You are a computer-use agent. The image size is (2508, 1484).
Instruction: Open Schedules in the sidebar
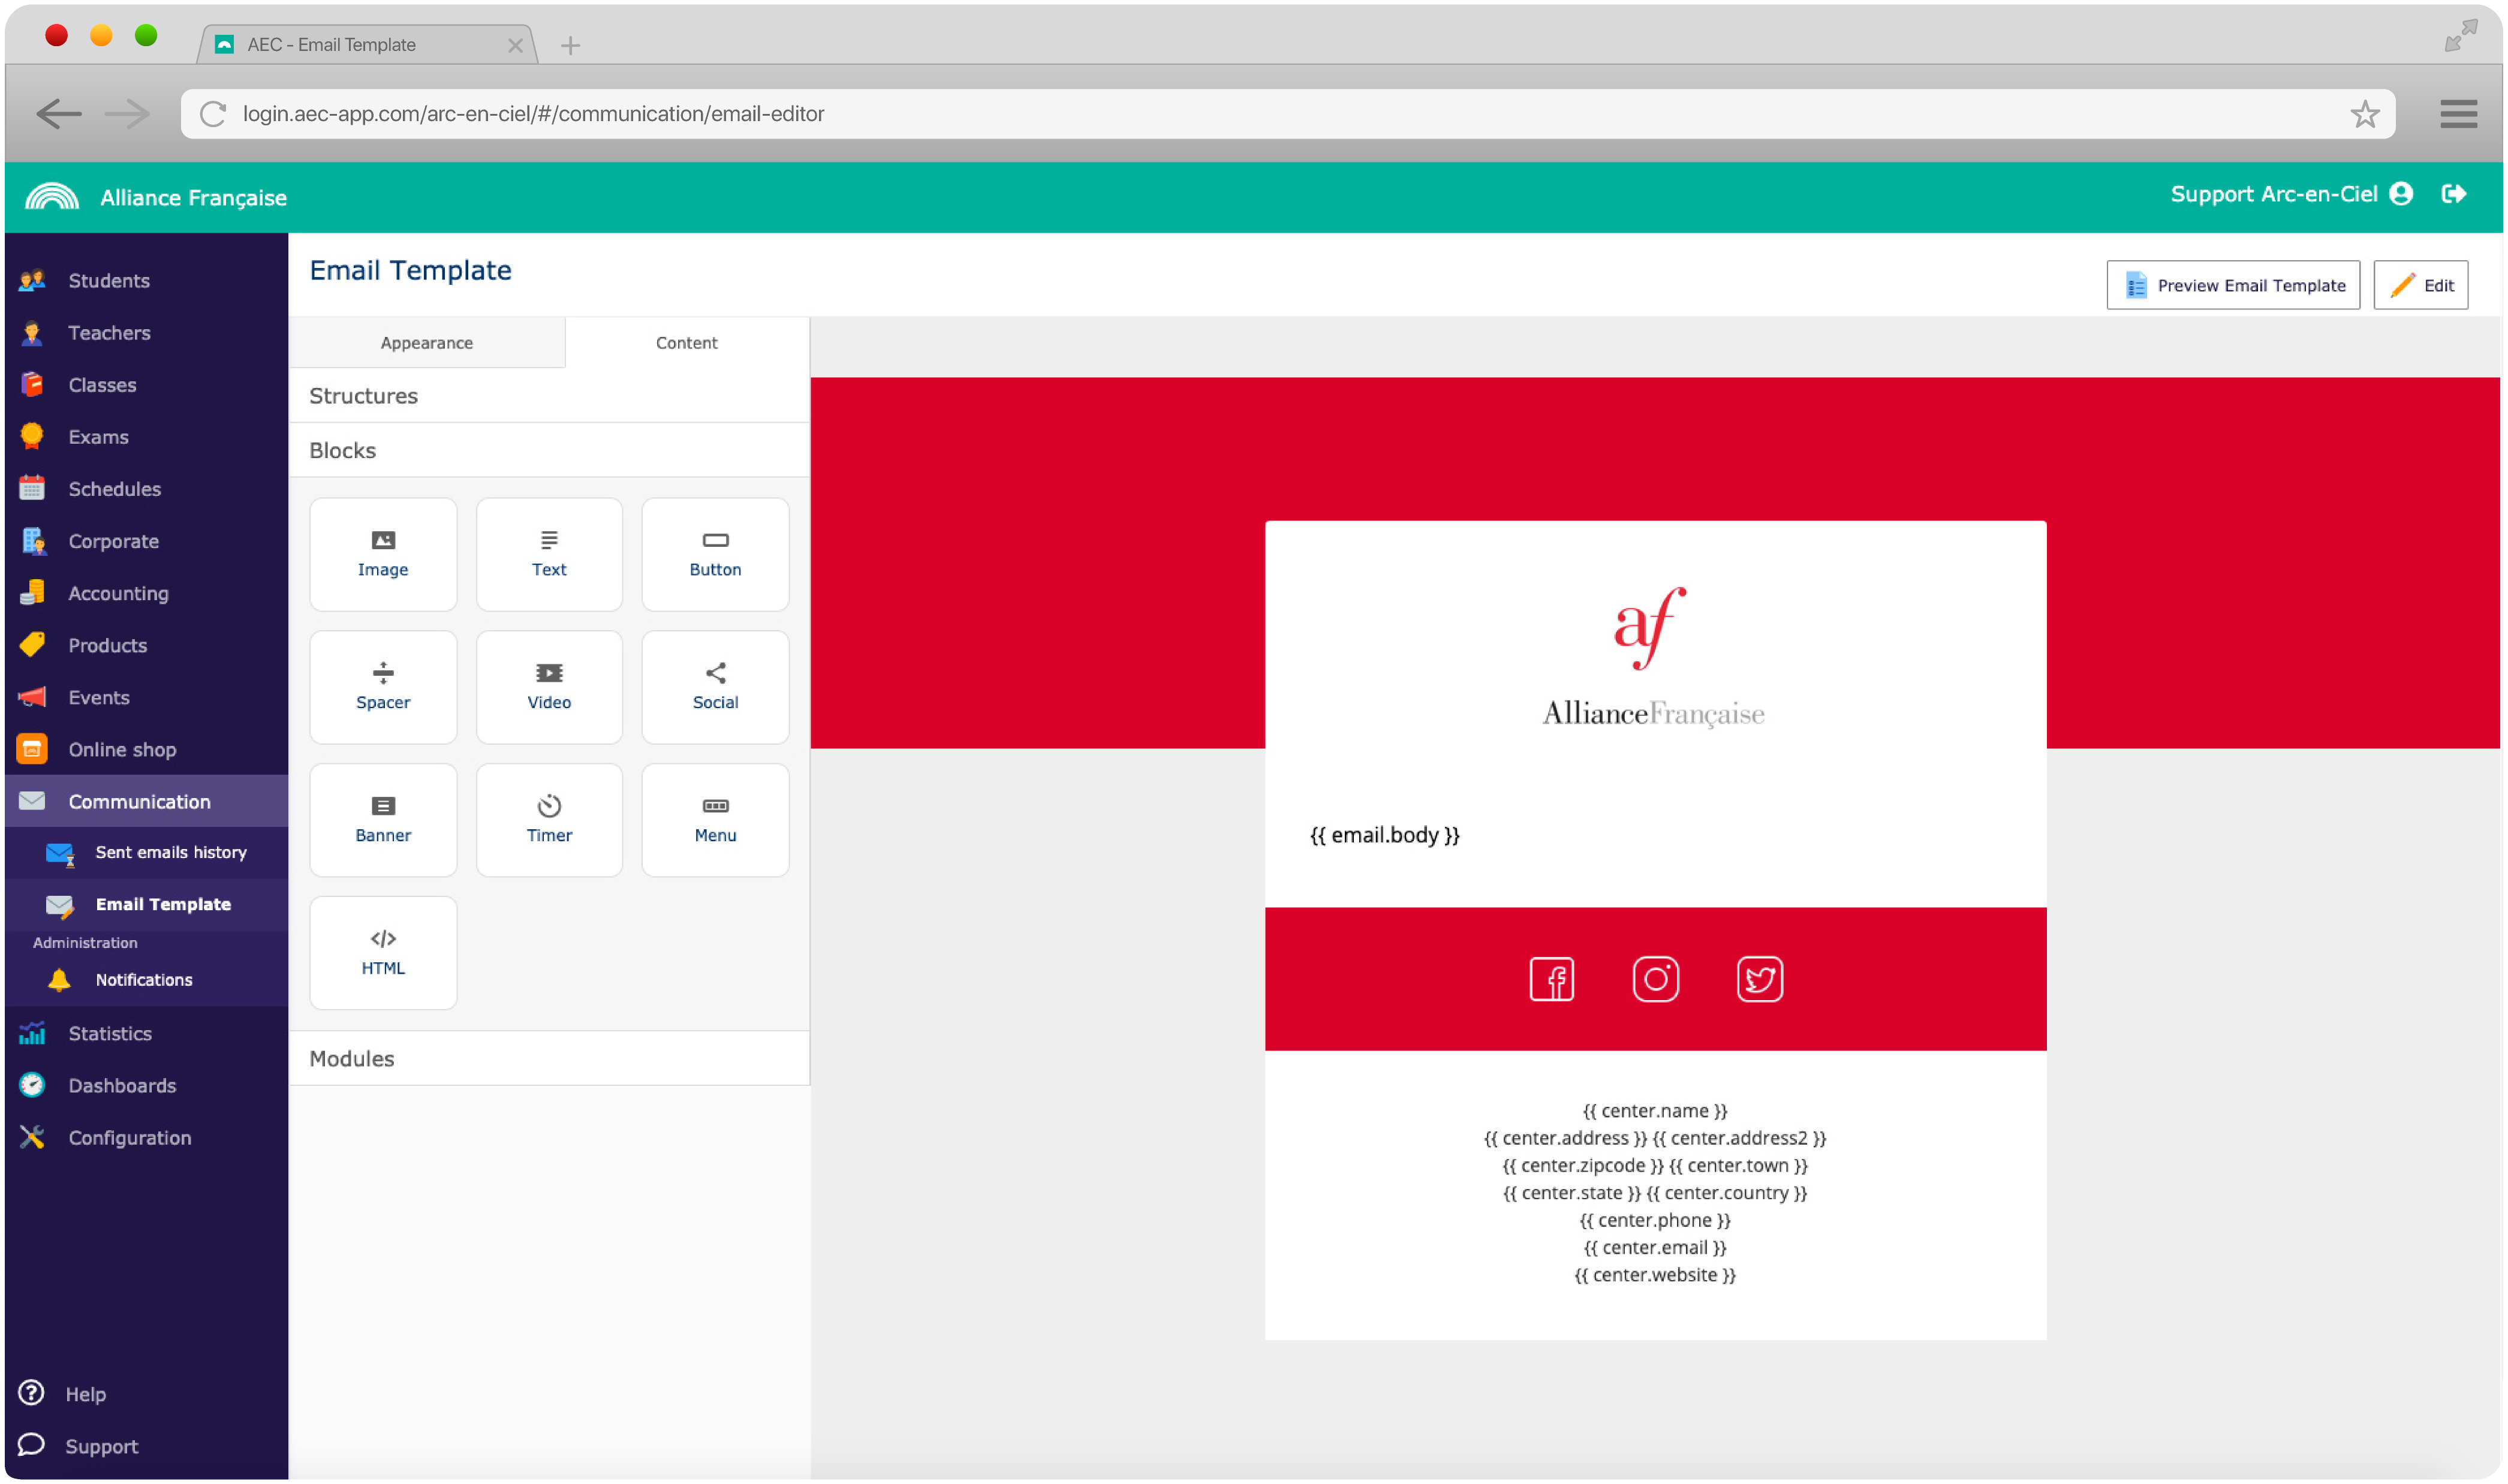pyautogui.click(x=146, y=489)
